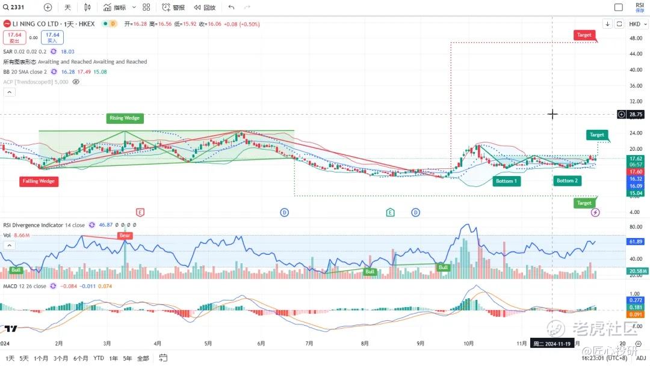This screenshot has width=650, height=366.
Task: Click the red E earnings marker
Action: (x=140, y=212)
